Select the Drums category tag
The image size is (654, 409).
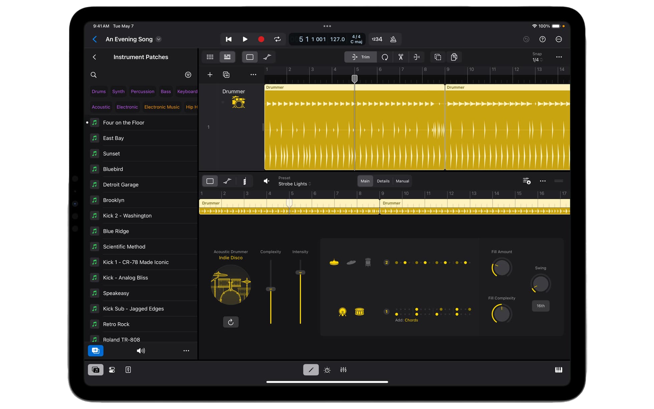(x=99, y=91)
